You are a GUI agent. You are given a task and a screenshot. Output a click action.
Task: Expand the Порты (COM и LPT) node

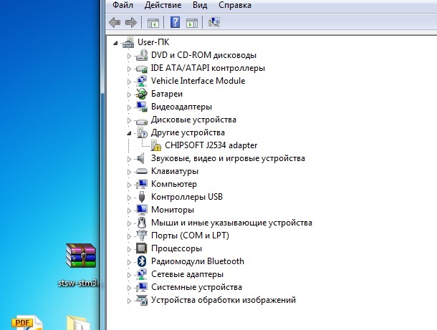(x=130, y=236)
